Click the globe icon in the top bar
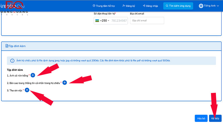Viewport: 223px width, 125px height. tap(201, 6)
